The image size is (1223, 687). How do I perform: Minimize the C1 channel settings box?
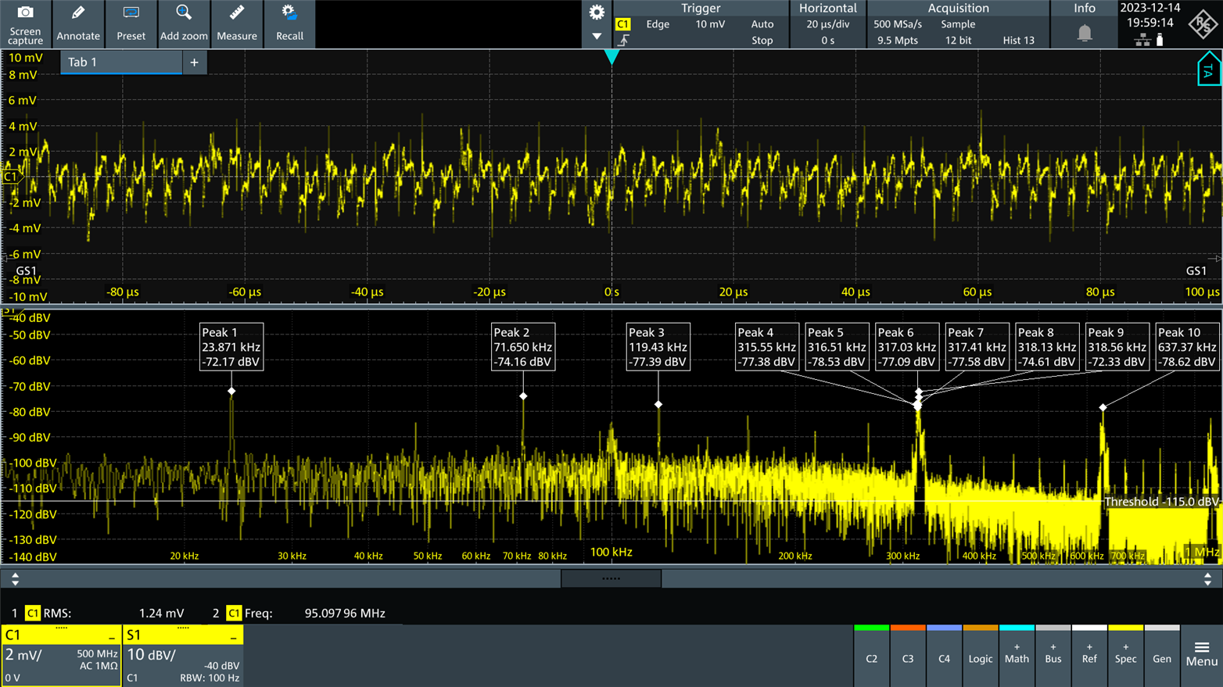[x=112, y=638]
